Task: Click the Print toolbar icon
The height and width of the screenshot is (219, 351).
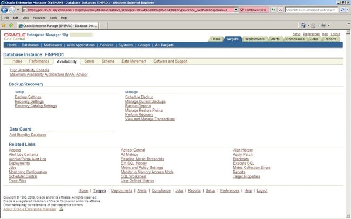Action: (x=323, y=25)
